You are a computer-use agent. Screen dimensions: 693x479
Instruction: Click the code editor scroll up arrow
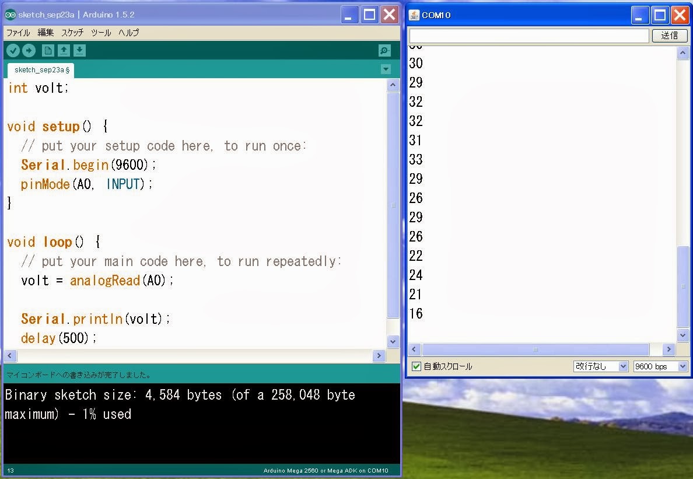(393, 85)
